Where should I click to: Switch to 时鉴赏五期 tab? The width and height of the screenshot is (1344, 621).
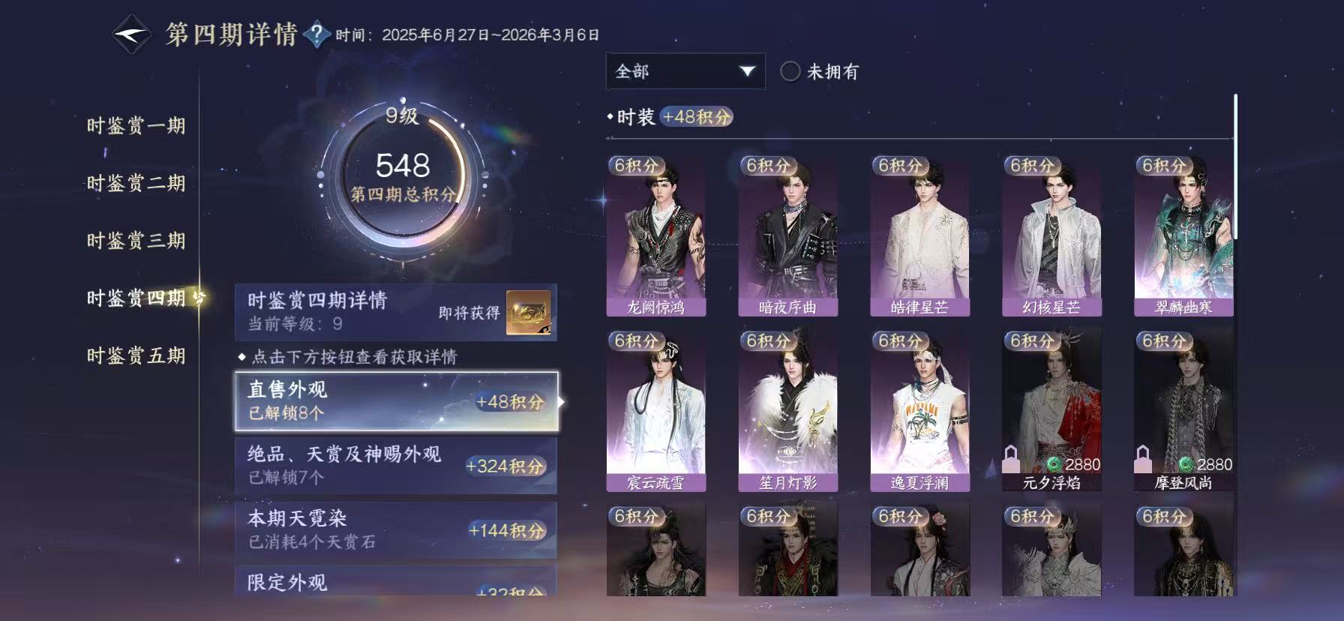tap(136, 355)
